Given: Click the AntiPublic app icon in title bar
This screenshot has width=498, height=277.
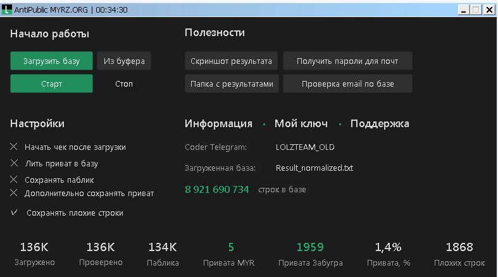Looking at the screenshot, I should [6, 9].
